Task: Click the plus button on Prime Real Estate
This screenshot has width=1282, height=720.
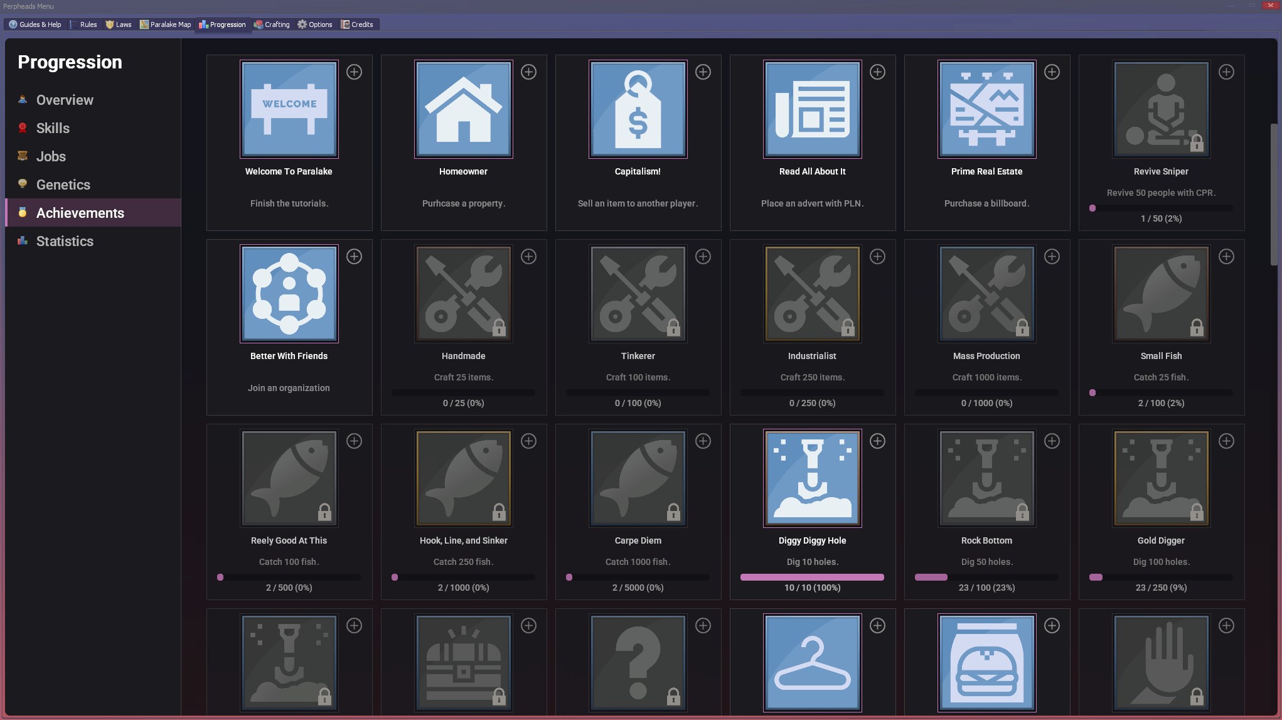Action: [1052, 72]
